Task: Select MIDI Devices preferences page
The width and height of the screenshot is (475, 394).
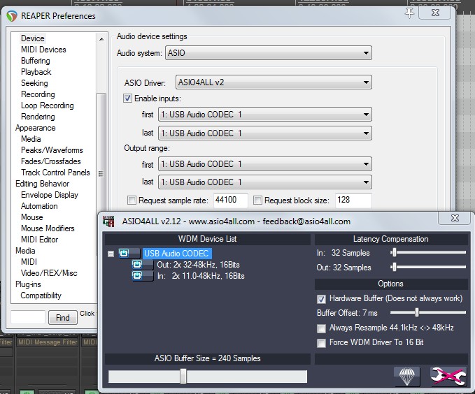Action: tap(43, 50)
